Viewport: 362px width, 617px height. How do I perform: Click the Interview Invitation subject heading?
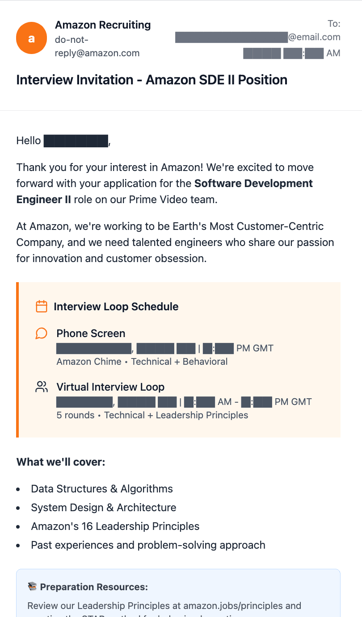click(x=152, y=80)
